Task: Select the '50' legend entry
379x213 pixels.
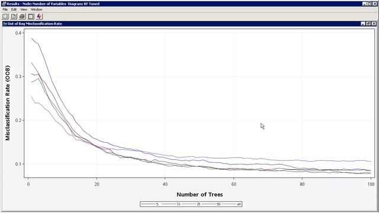Action: click(211, 204)
